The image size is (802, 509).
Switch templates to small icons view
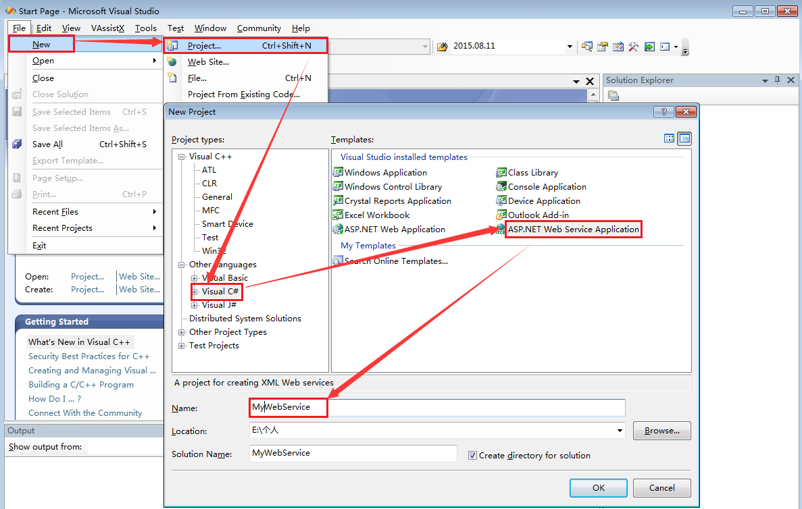[684, 138]
